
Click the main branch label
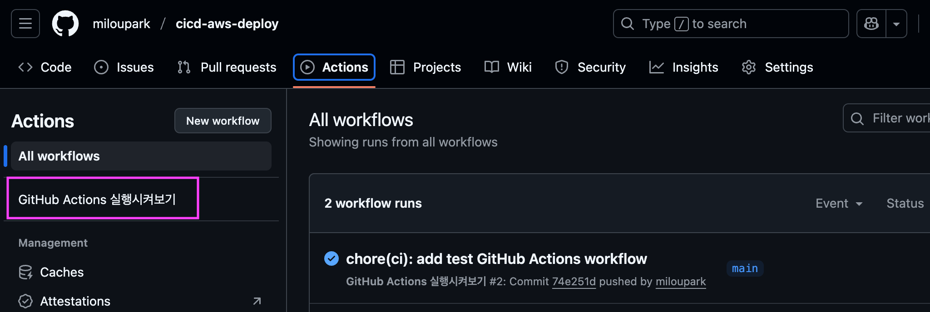745,268
